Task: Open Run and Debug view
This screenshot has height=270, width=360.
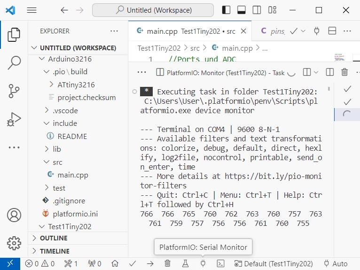Action: [14, 118]
